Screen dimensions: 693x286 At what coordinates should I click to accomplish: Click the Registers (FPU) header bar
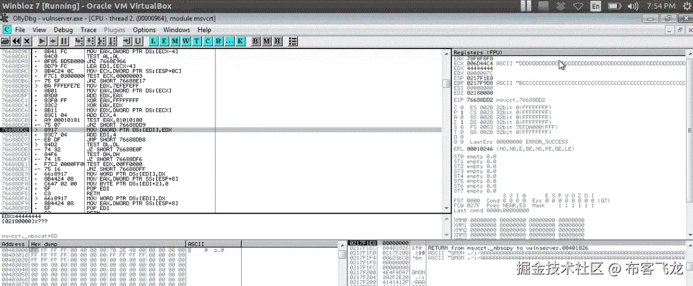coord(569,52)
